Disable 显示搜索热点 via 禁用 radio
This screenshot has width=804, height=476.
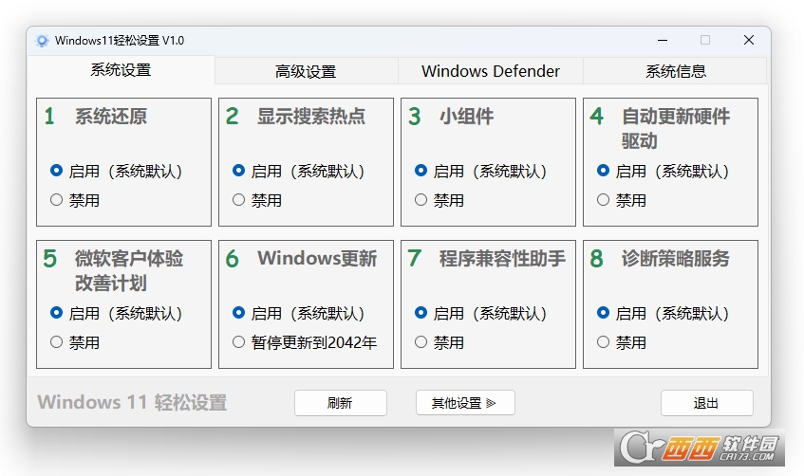point(257,200)
